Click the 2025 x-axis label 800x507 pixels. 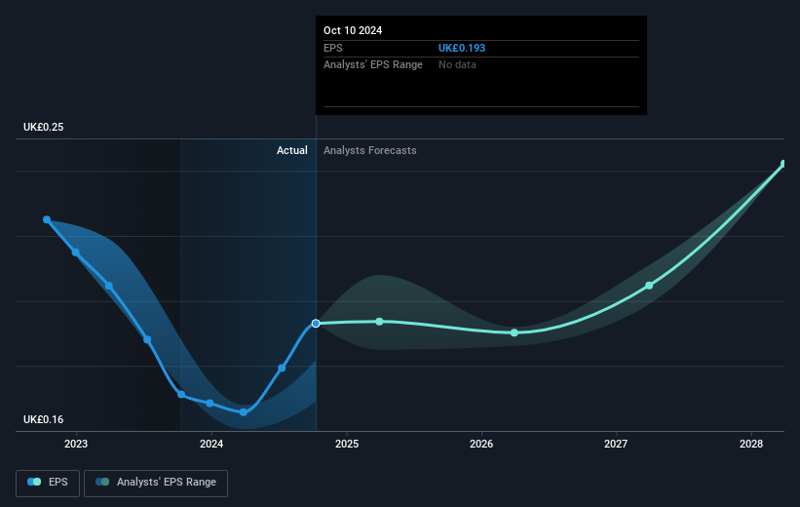click(347, 444)
